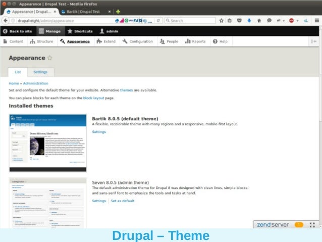322x242 pixels.
Task: Click the Drupal icon in address bar
Action: pos(117,21)
